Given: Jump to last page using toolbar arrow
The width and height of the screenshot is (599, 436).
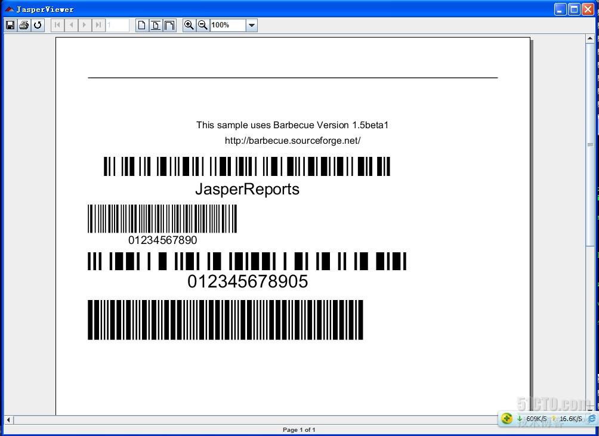Looking at the screenshot, I should click(x=98, y=25).
